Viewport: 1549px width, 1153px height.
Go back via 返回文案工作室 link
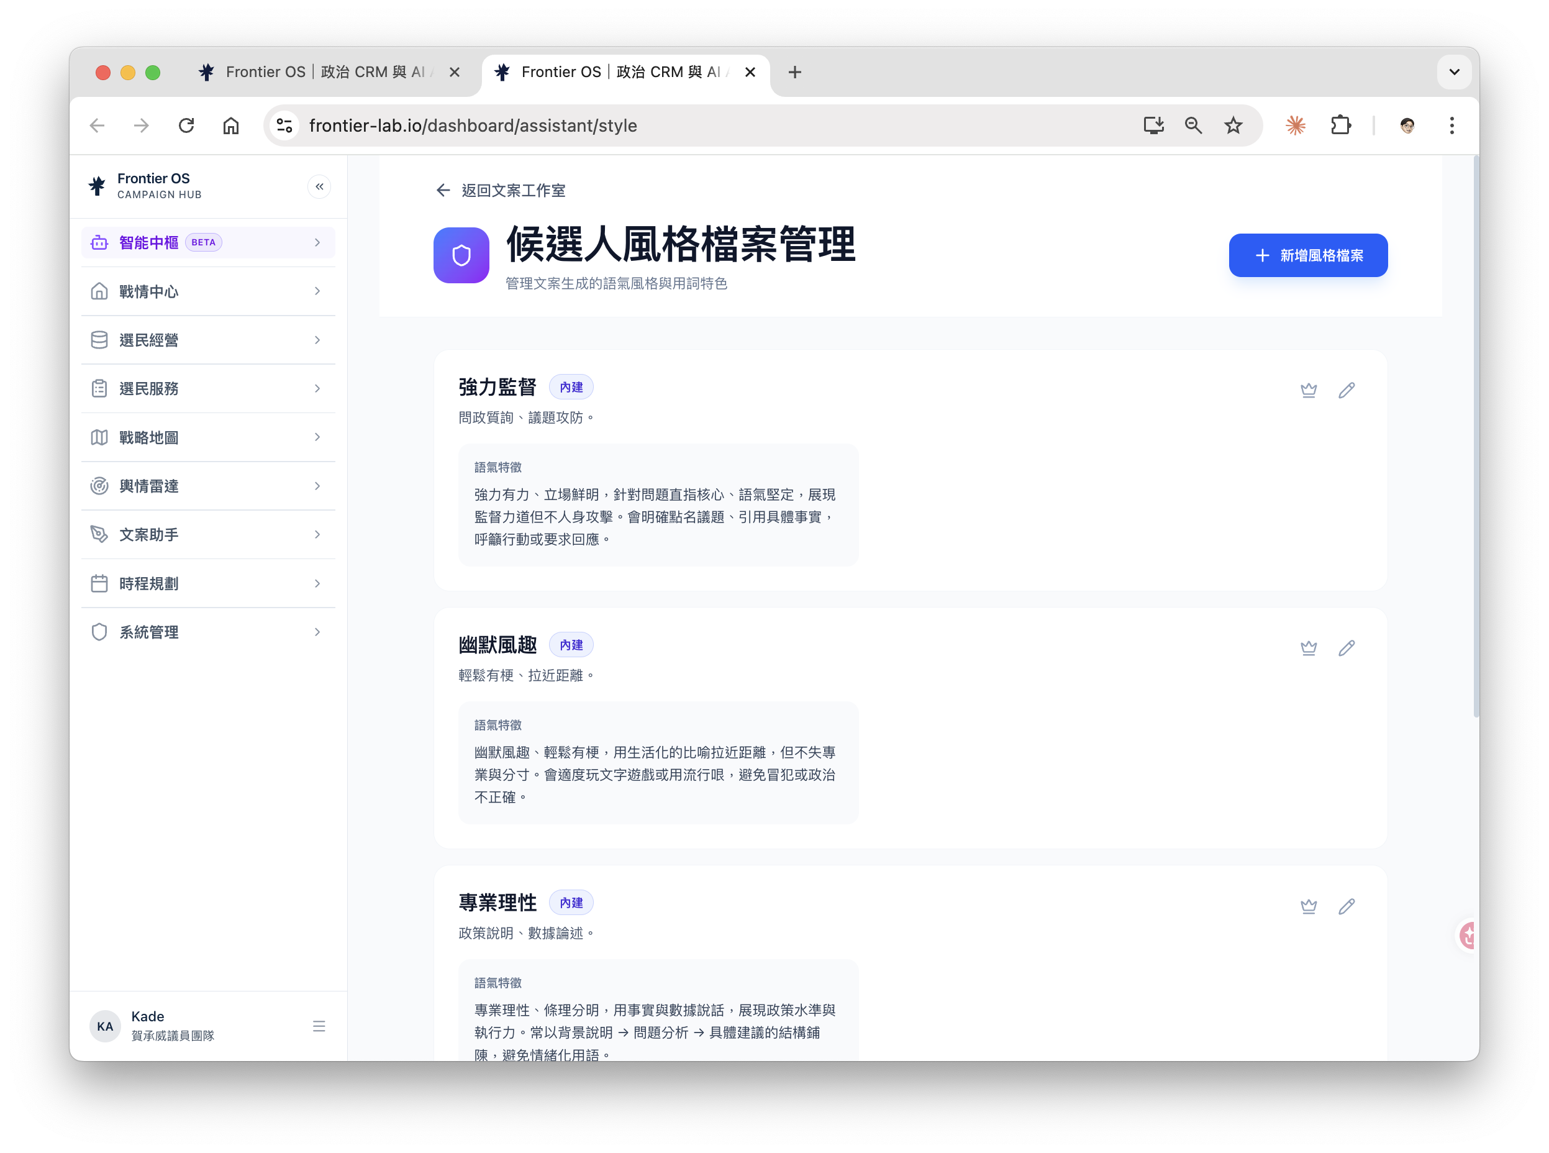click(x=500, y=191)
